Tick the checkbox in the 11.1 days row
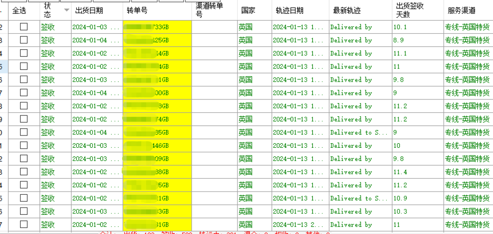The height and width of the screenshot is (234, 493). tap(24, 53)
